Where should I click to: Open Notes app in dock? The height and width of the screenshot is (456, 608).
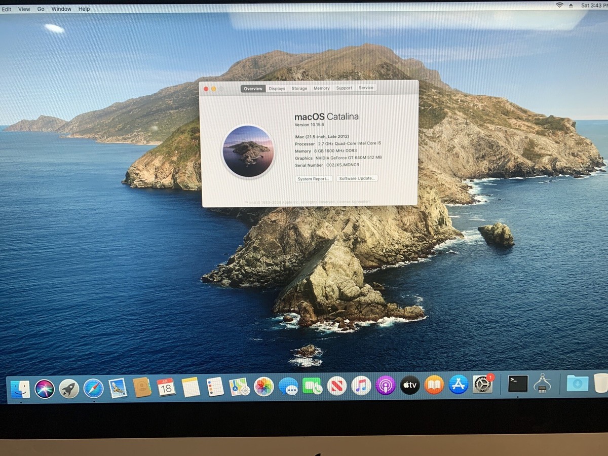pyautogui.click(x=191, y=387)
